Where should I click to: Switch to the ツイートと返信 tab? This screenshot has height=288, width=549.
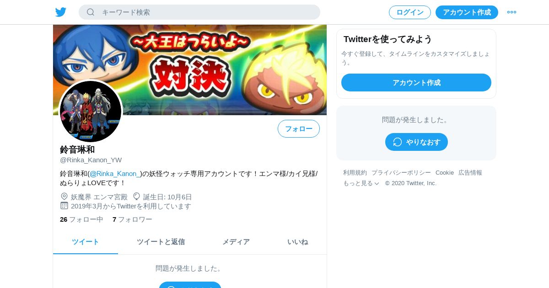click(x=161, y=242)
